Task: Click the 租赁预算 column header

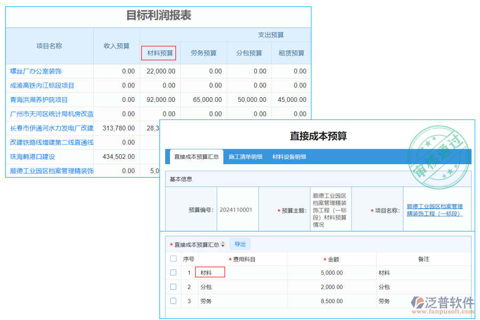Action: 291,53
